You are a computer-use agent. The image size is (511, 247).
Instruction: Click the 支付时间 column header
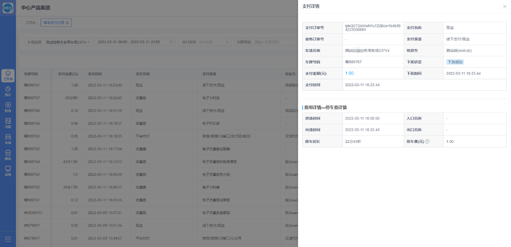pyautogui.click(x=95, y=74)
